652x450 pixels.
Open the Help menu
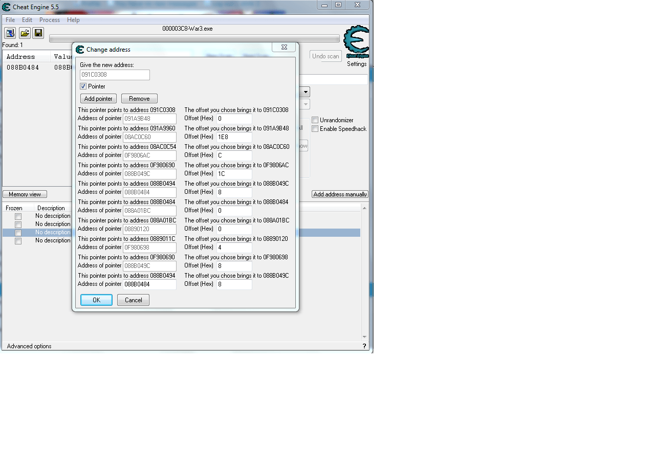pyautogui.click(x=73, y=20)
